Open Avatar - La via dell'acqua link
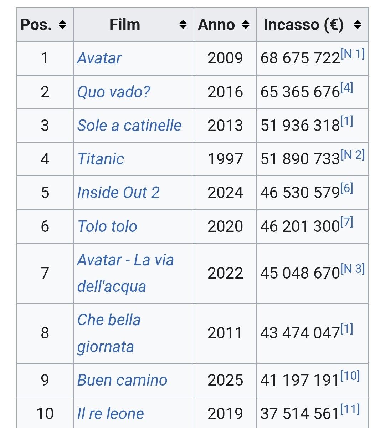 [x=125, y=273]
